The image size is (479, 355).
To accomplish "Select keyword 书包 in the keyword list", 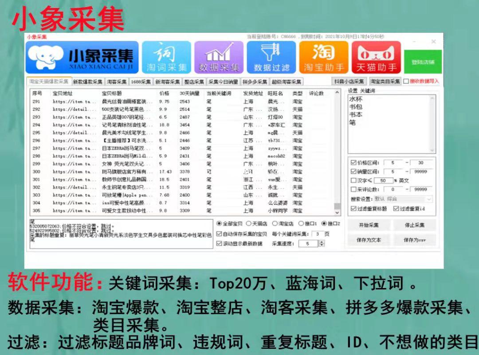I will click(x=356, y=107).
